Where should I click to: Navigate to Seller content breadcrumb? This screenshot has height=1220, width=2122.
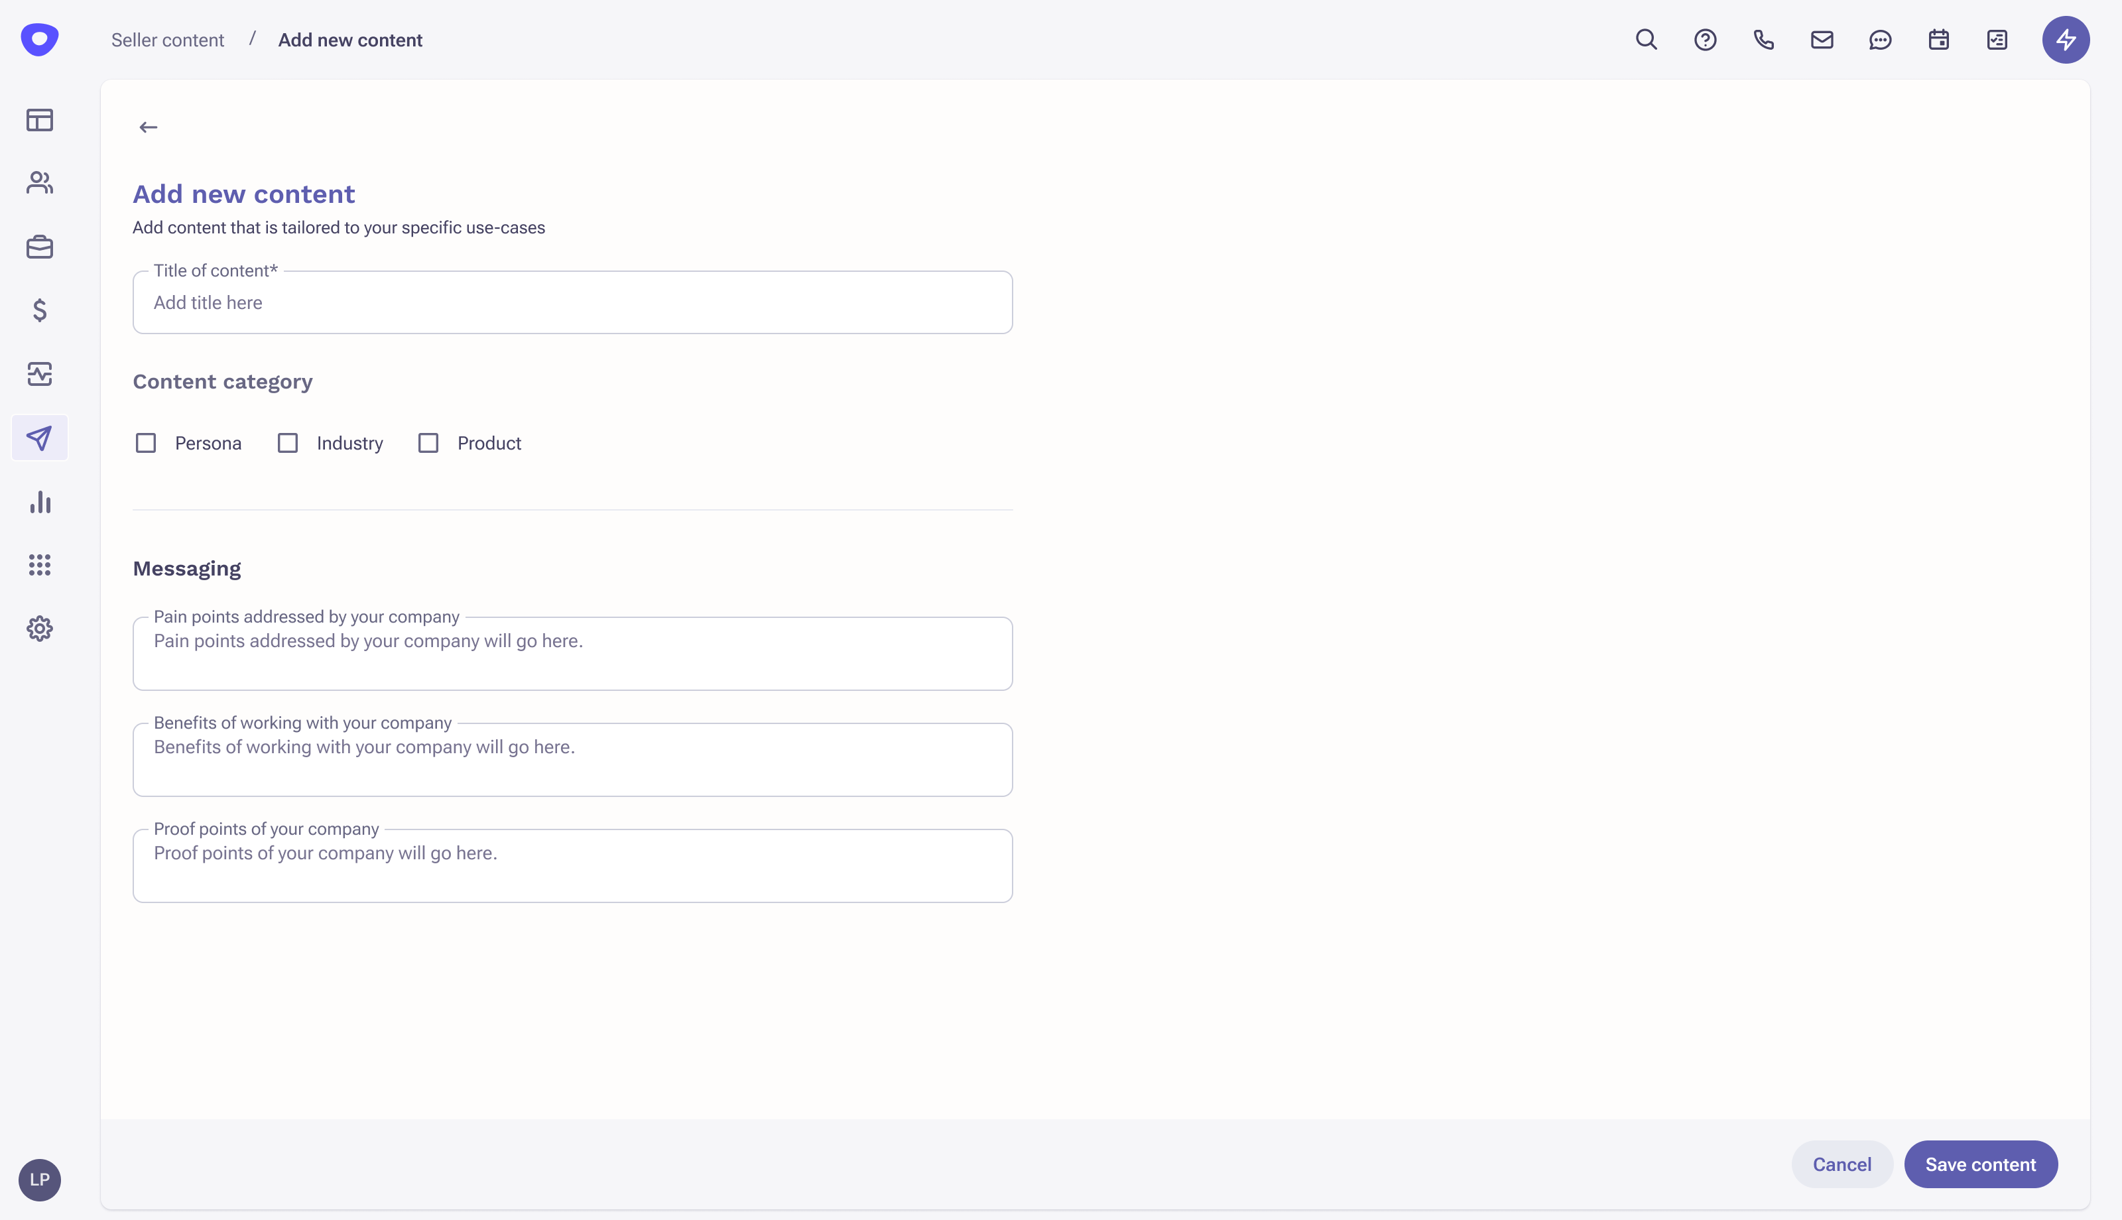168,40
